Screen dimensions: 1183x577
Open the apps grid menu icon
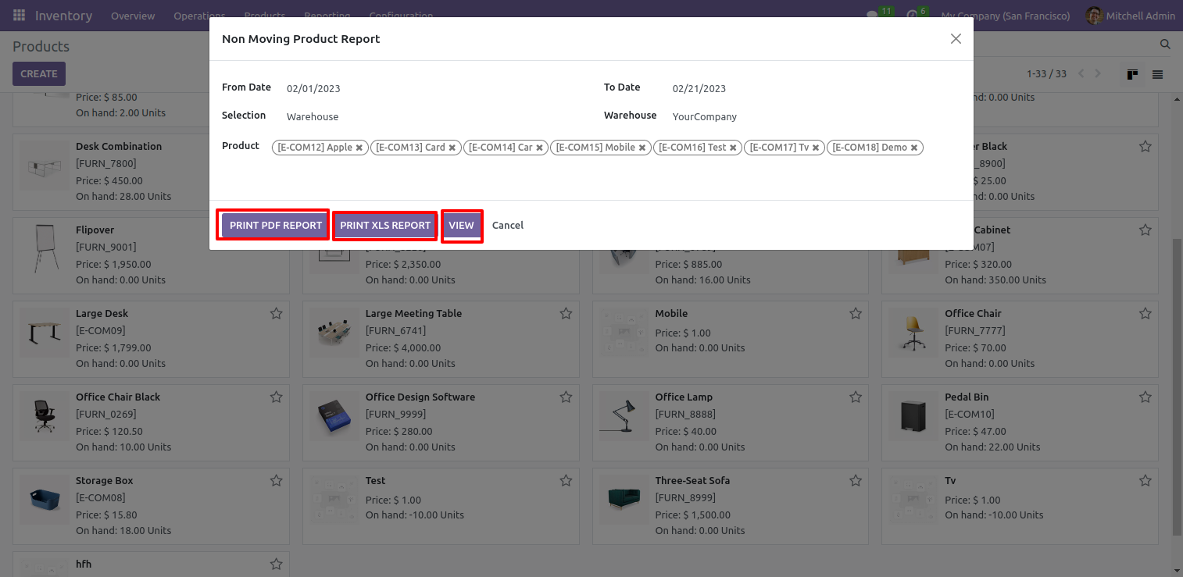point(19,16)
